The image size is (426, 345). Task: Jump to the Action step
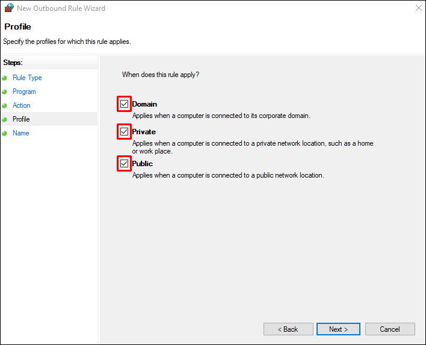point(22,105)
